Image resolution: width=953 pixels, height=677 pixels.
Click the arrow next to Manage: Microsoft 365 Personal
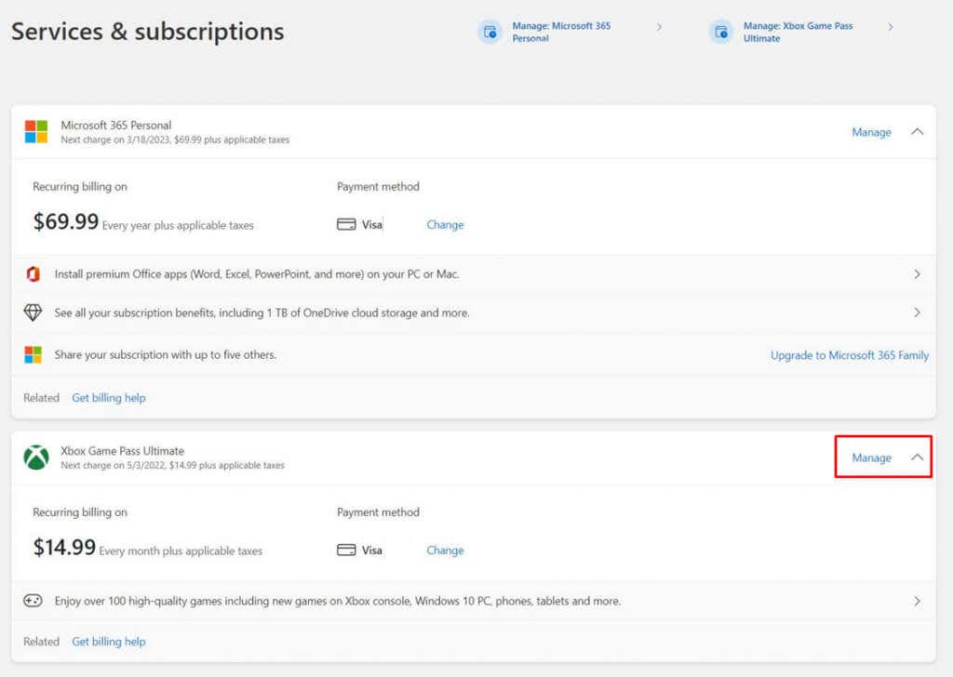pos(660,27)
